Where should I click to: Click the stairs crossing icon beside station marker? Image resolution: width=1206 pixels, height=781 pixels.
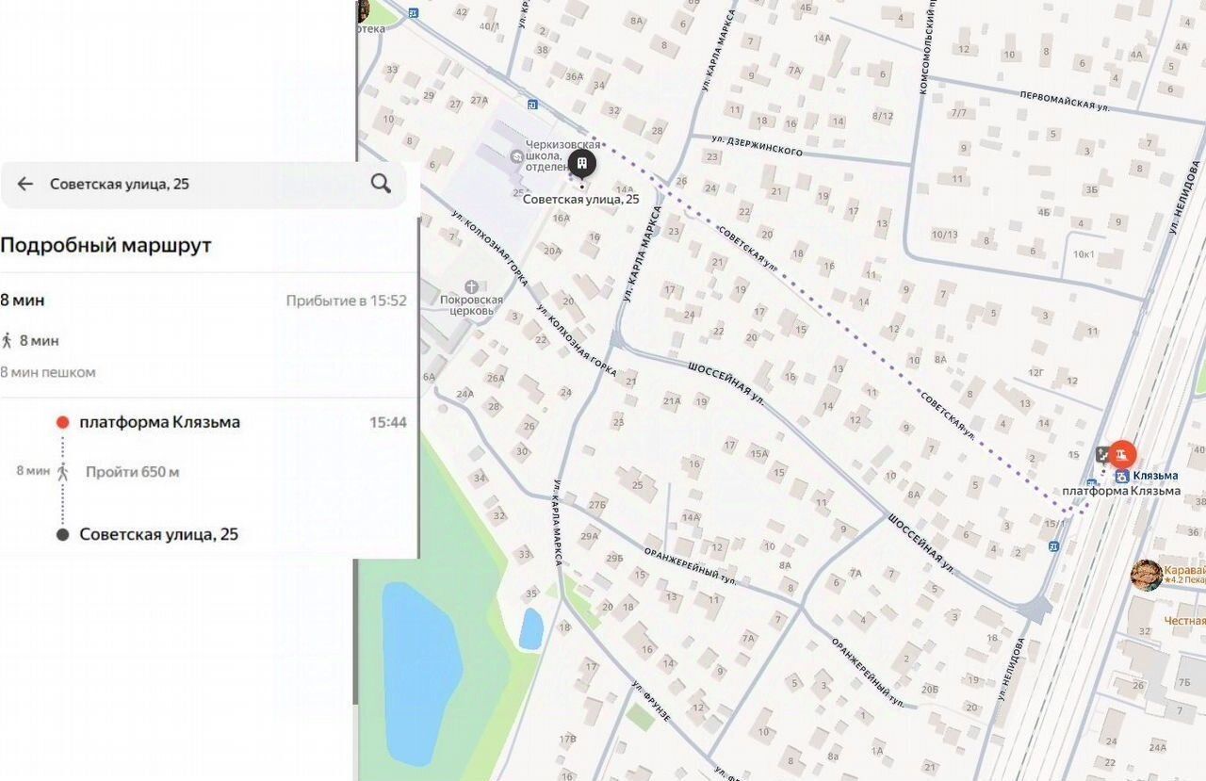click(1103, 454)
